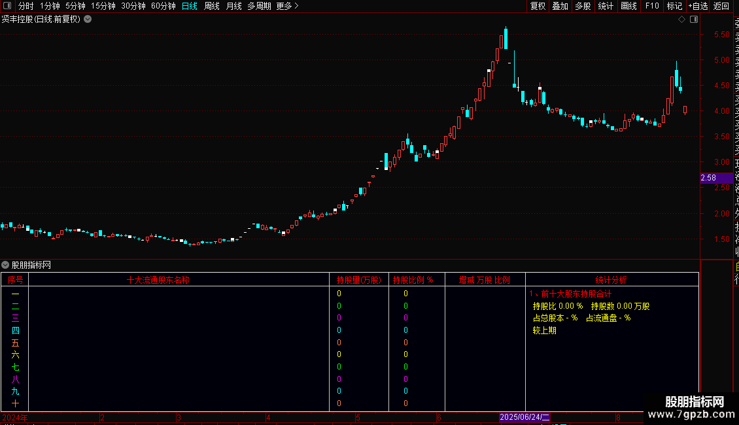
Task: Switch to 周线 weekly chart
Action: click(212, 6)
